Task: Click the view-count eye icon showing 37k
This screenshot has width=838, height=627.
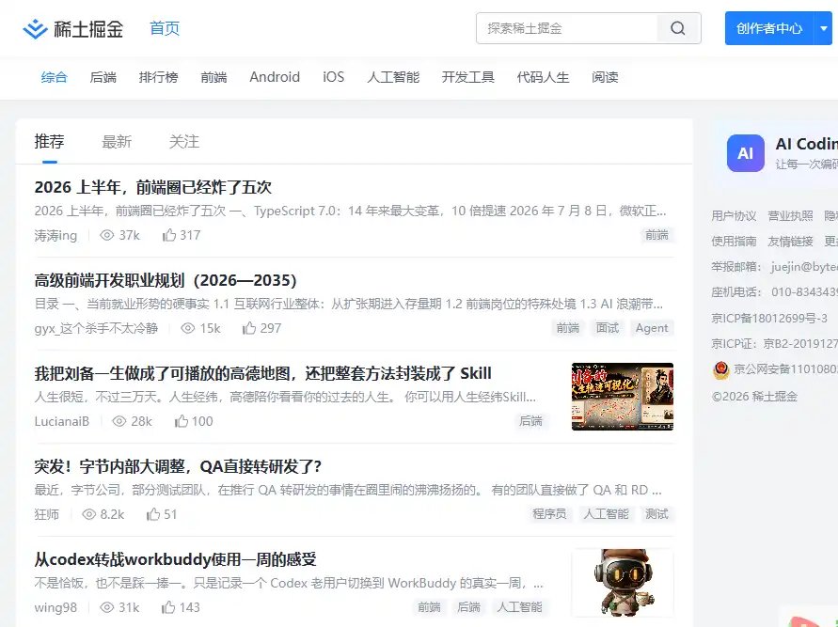Action: point(107,235)
